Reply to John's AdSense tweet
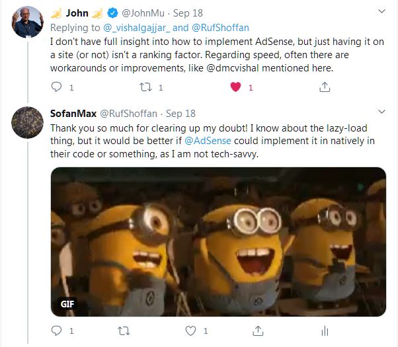This screenshot has height=347, width=398. pos(56,87)
